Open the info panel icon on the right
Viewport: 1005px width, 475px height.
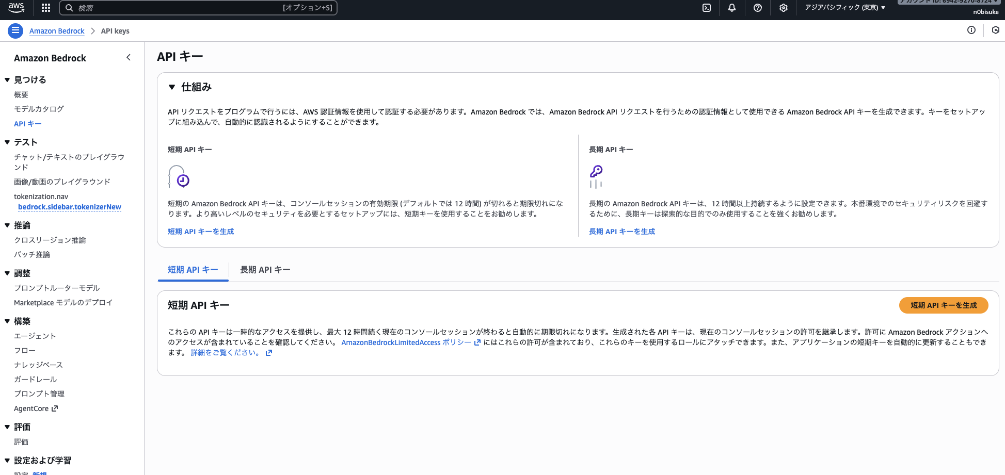(x=971, y=30)
